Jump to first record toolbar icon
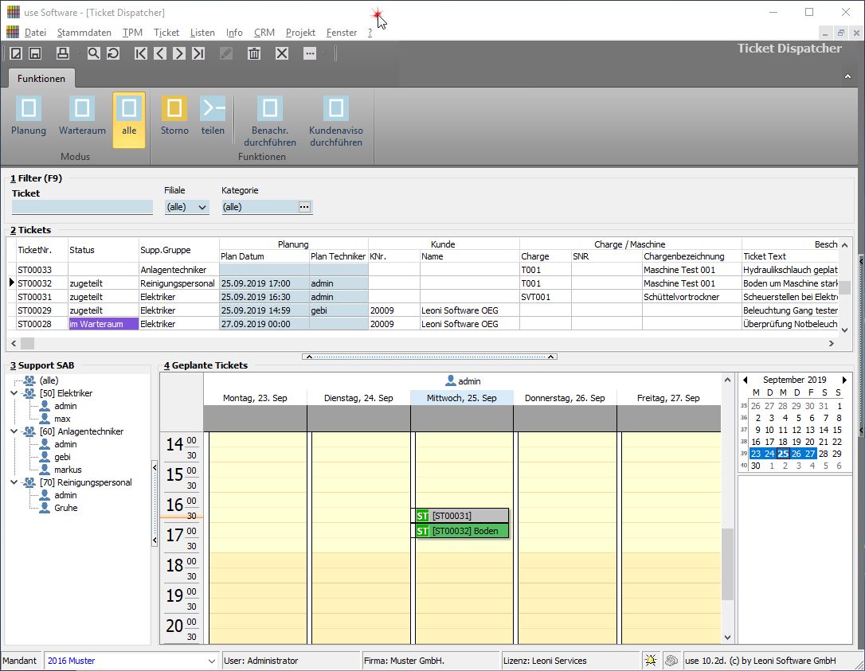This screenshot has width=865, height=671. point(141,53)
